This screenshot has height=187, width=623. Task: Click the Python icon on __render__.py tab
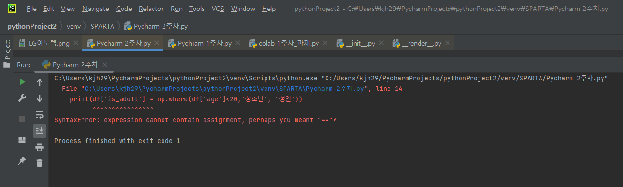[397, 43]
